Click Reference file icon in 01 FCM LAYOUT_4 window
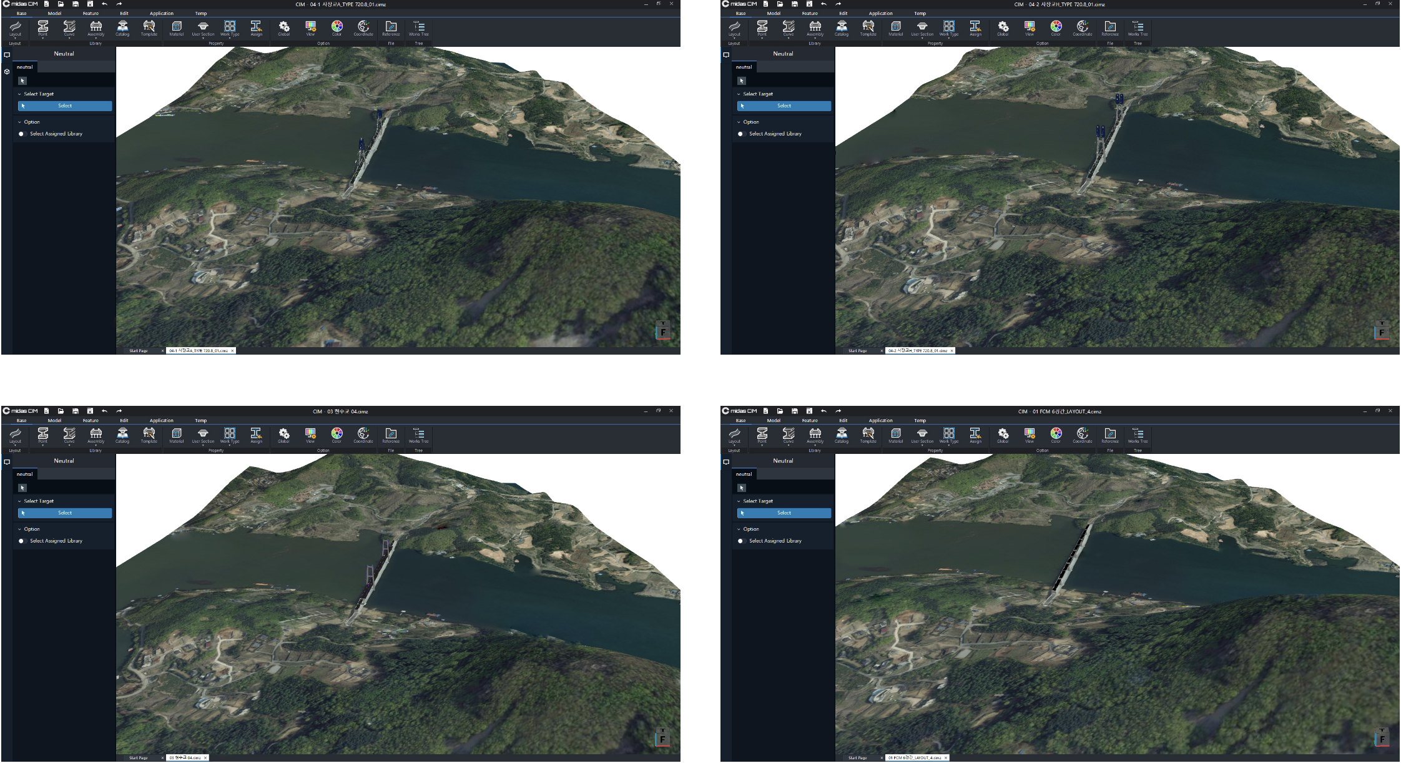Viewport: 1401px width, 763px height. (x=1110, y=435)
